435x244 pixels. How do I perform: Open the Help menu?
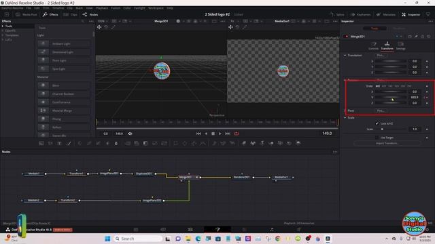click(170, 8)
